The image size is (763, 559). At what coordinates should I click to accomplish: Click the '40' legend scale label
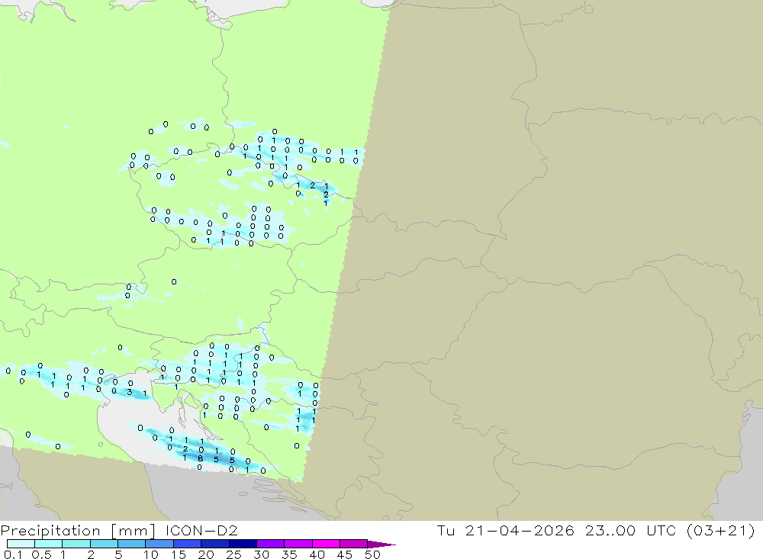[x=317, y=554]
